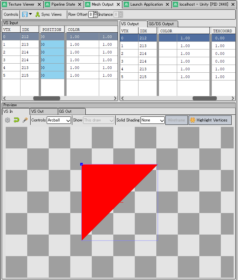Click the red triangle in mesh preview
Viewport: 238px width, 280px height.
pyautogui.click(x=107, y=189)
